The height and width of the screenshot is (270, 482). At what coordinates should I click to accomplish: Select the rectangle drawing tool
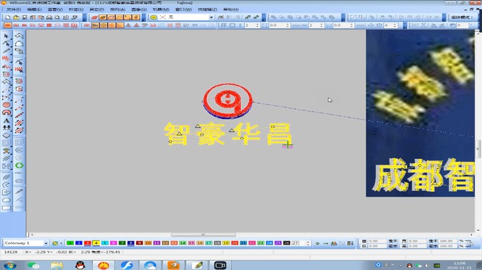coord(6,208)
